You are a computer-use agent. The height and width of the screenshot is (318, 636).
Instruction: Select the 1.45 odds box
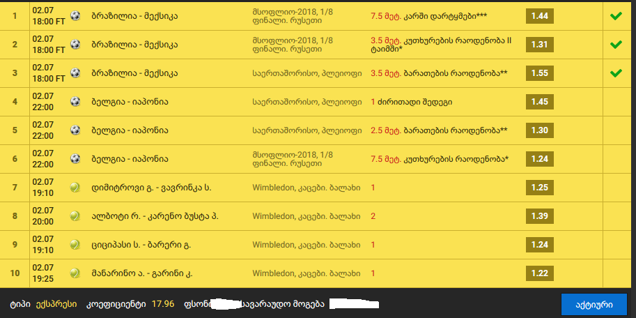(539, 102)
